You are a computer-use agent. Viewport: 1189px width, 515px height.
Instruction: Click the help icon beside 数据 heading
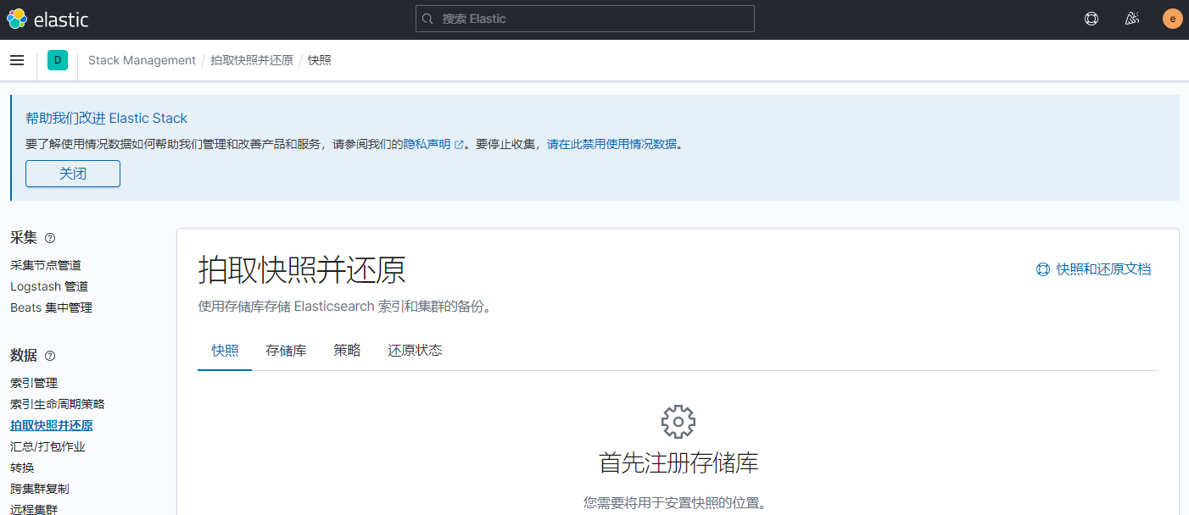coord(50,356)
